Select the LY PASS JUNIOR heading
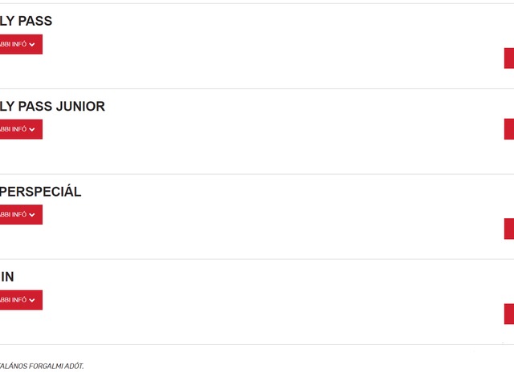The width and height of the screenshot is (514, 385). [52, 107]
